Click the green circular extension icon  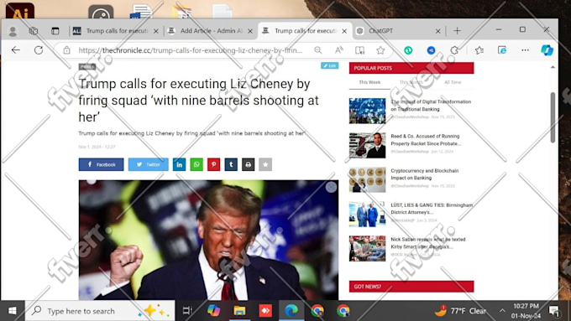[x=408, y=50]
